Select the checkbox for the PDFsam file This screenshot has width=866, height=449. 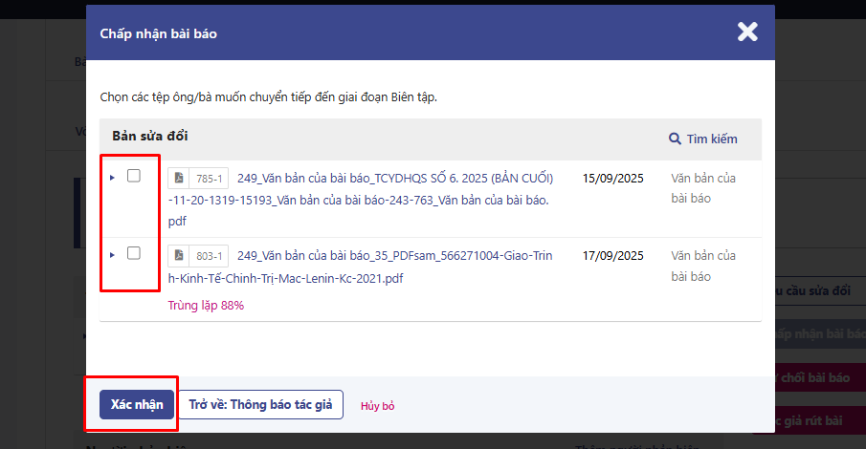click(x=134, y=253)
